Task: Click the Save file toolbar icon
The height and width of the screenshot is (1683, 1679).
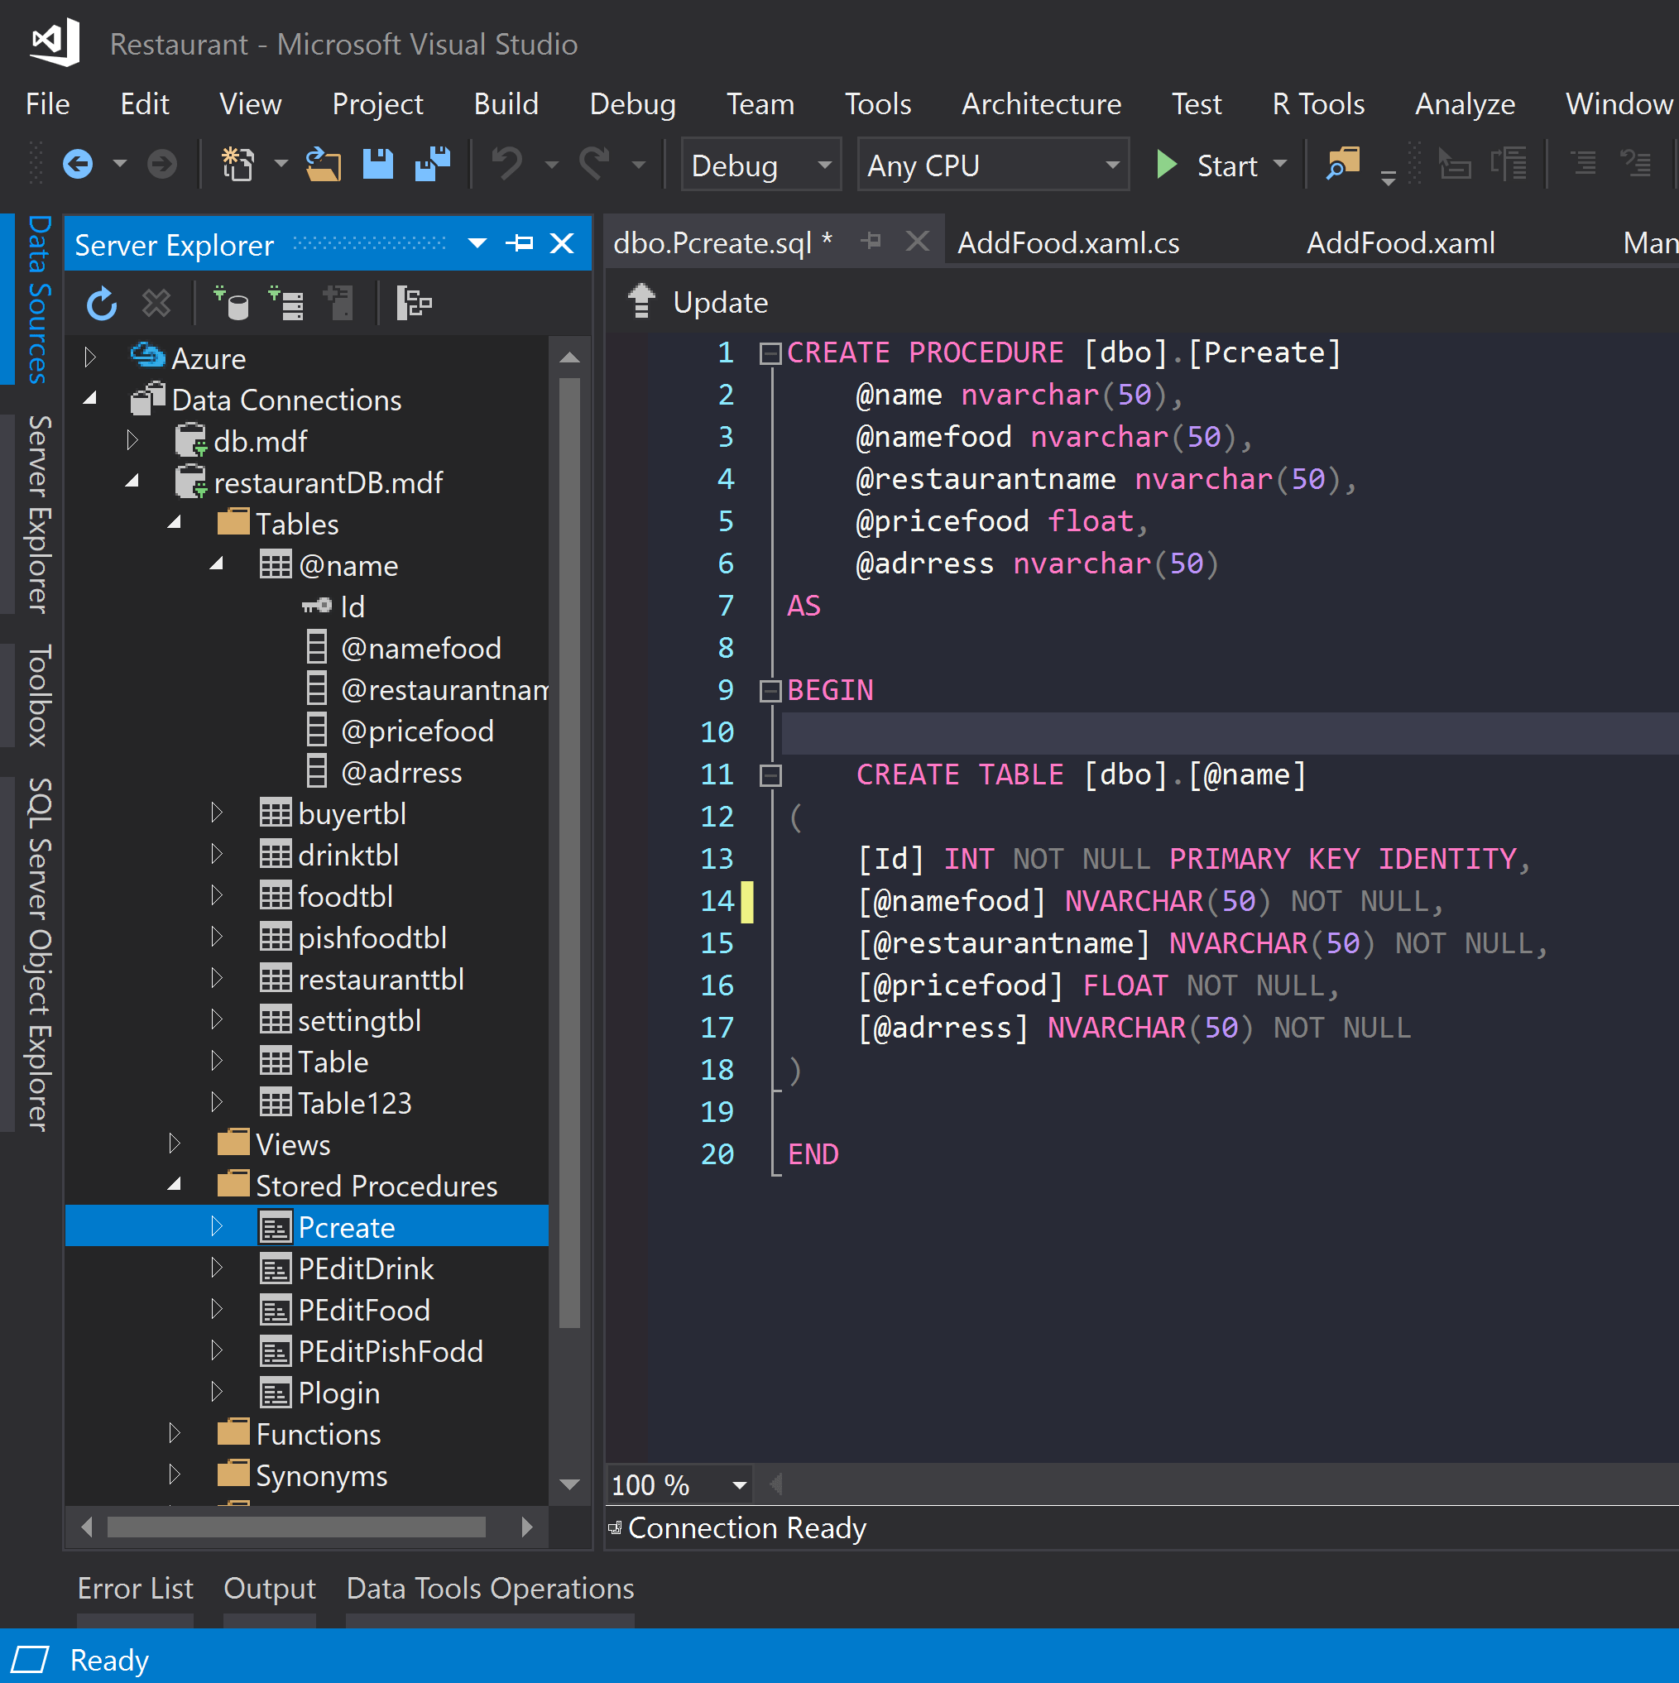Action: click(377, 164)
